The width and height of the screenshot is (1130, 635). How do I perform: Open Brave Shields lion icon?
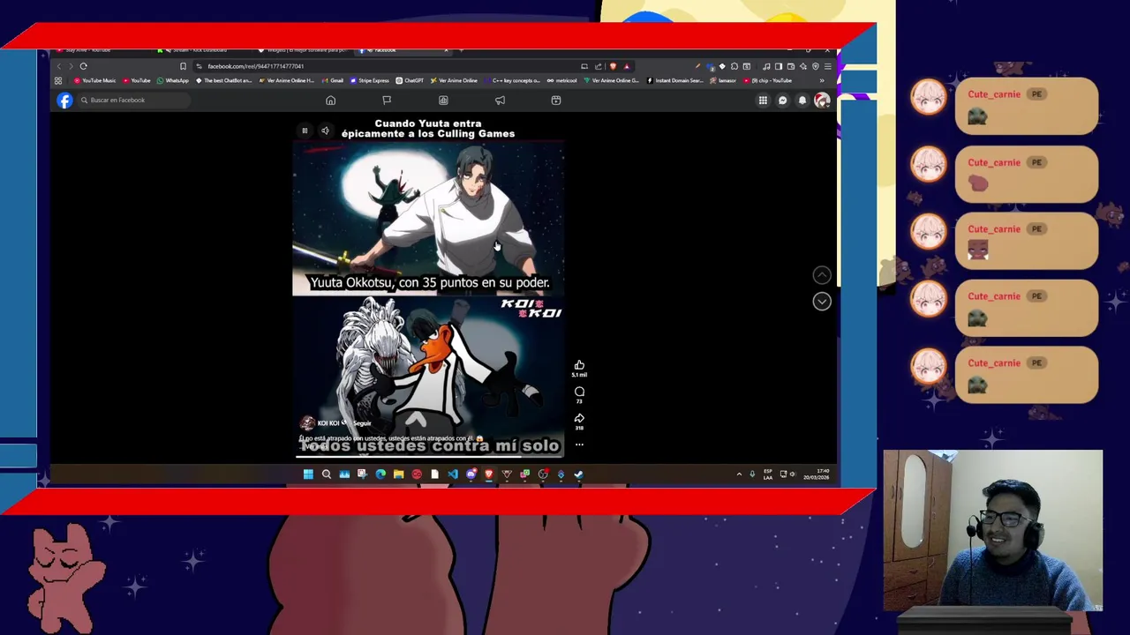(613, 66)
